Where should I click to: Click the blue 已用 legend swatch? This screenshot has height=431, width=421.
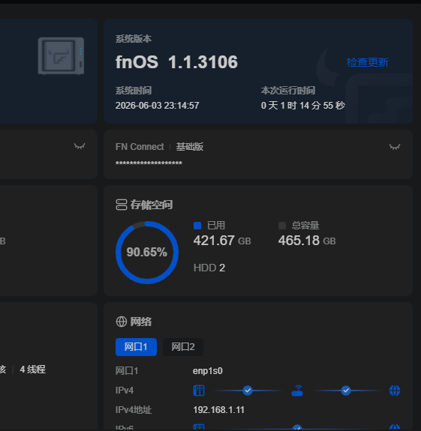[x=197, y=226]
